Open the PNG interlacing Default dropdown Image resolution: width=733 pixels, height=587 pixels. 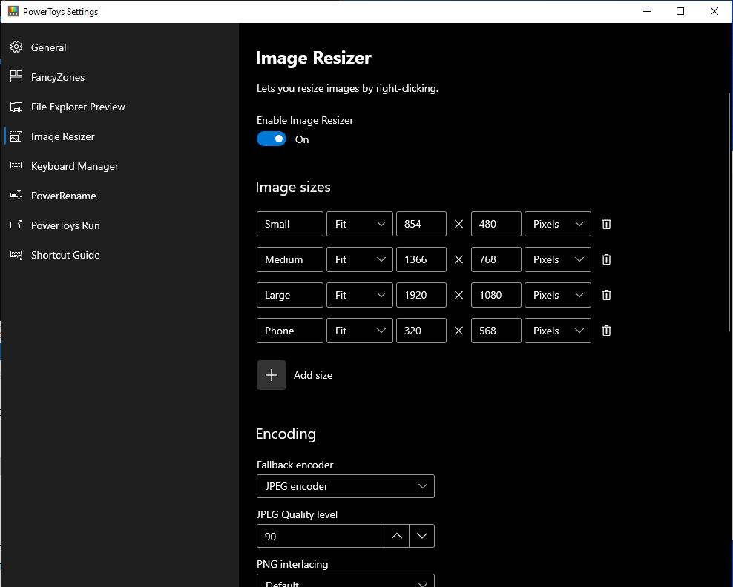(x=346, y=580)
